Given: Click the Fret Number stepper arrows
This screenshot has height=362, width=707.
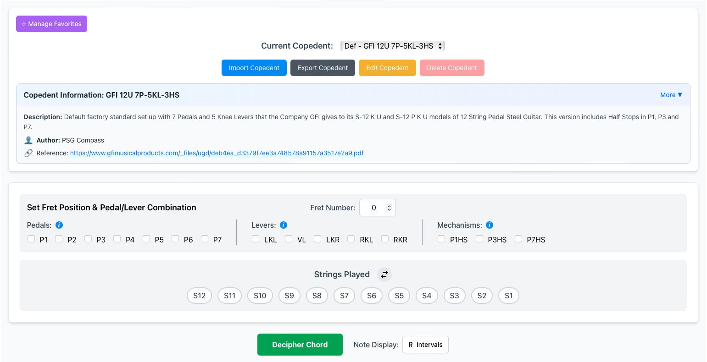Looking at the screenshot, I should (x=389, y=208).
